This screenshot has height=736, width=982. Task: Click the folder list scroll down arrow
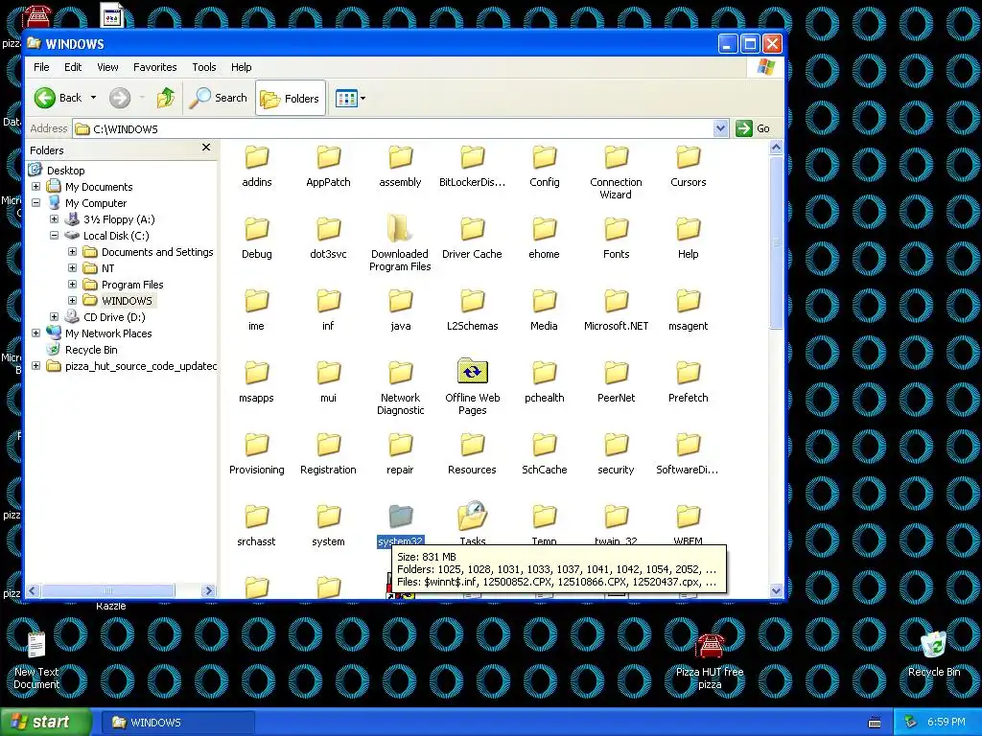click(776, 590)
